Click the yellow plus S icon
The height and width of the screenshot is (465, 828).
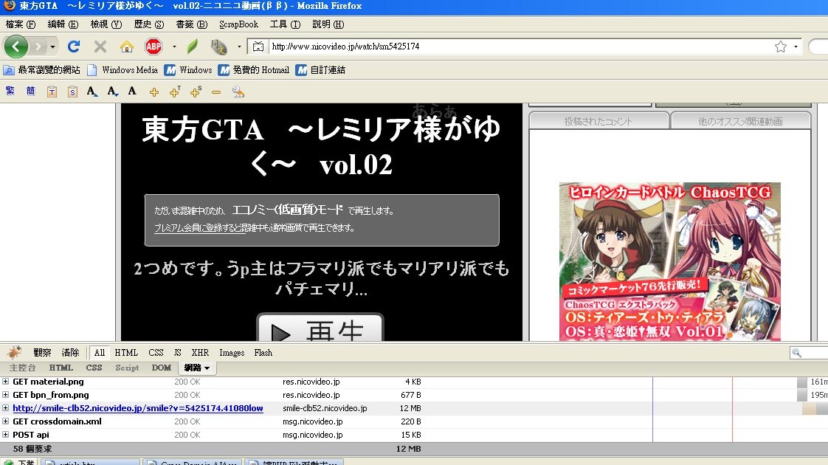(196, 92)
